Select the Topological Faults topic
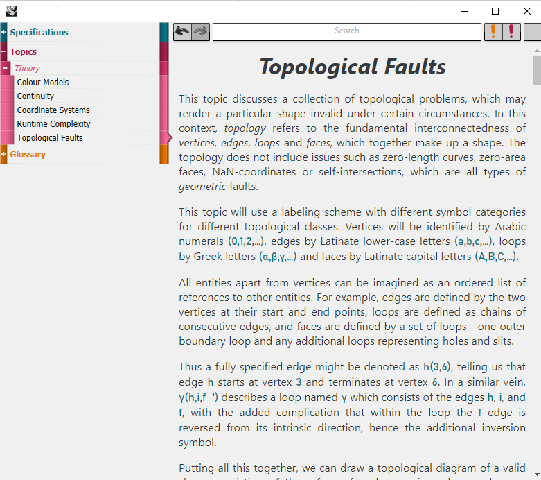 pyautogui.click(x=50, y=137)
